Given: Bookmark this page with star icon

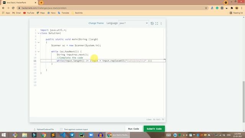Looking at the screenshot, I should [206, 8].
